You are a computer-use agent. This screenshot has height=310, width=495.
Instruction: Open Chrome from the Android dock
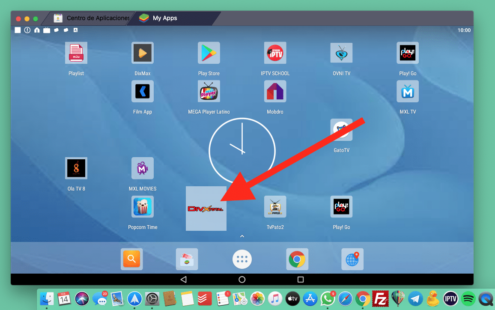(297, 259)
